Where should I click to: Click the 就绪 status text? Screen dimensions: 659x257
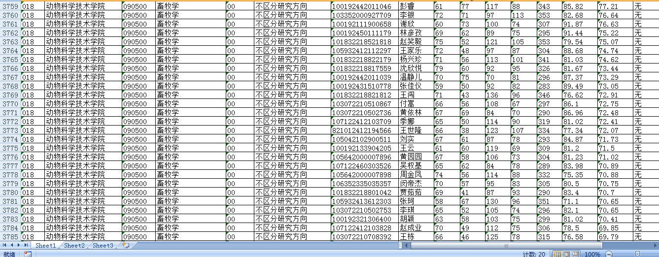point(9,254)
